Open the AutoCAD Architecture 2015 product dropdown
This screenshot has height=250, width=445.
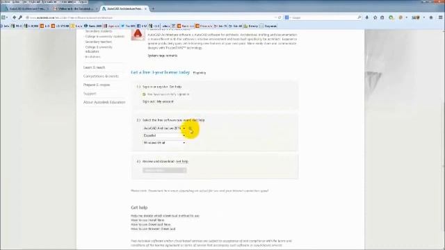pos(164,128)
